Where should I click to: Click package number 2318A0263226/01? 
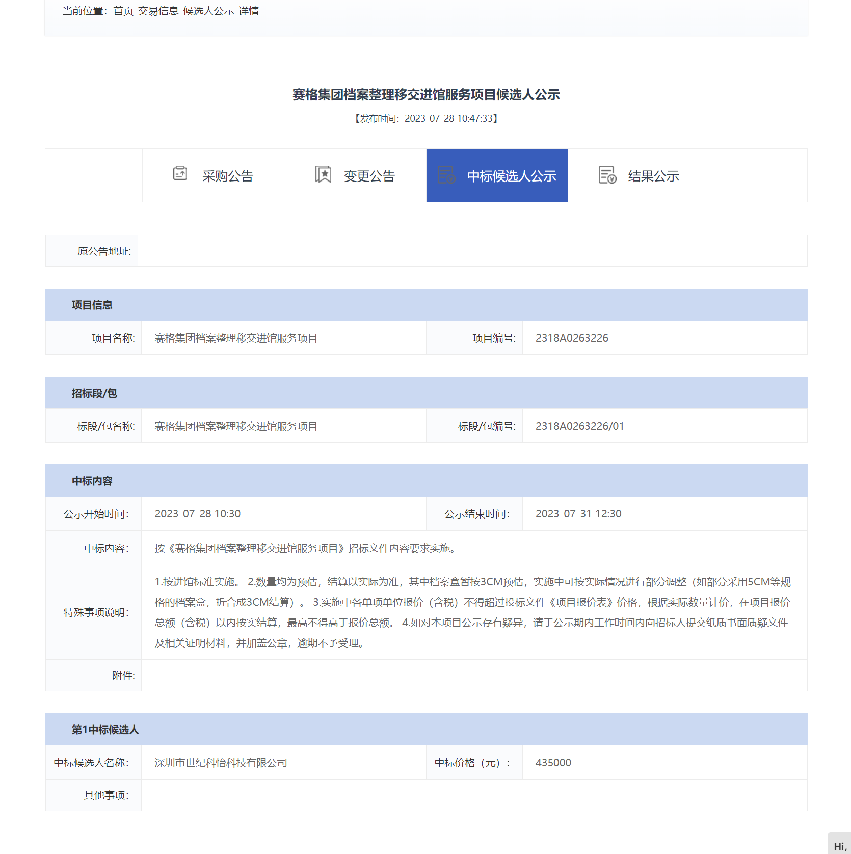(579, 426)
